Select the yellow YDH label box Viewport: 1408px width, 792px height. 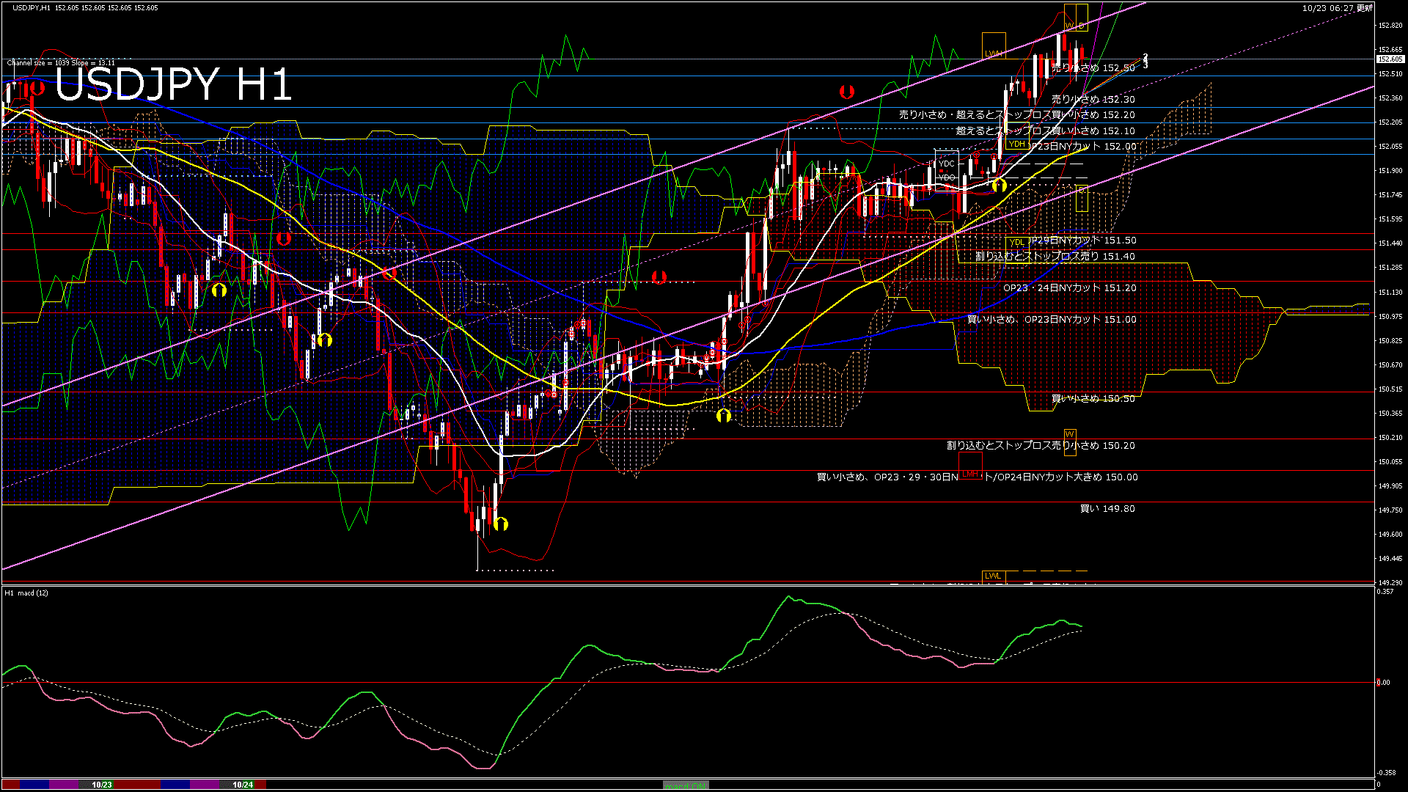click(1016, 144)
